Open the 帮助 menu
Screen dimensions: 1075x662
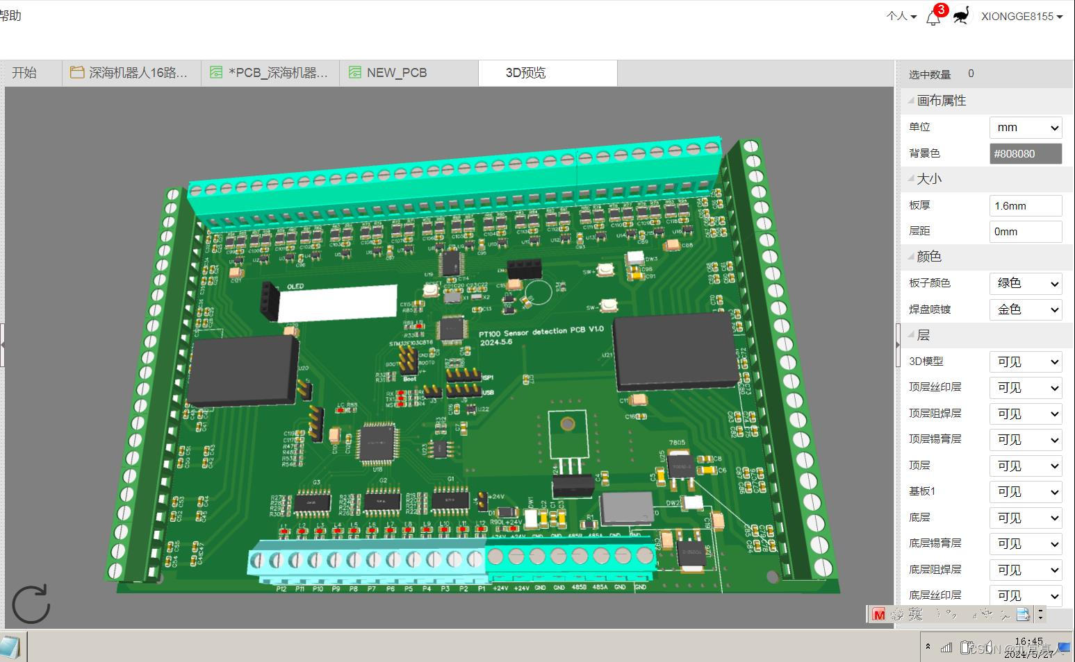click(x=10, y=15)
